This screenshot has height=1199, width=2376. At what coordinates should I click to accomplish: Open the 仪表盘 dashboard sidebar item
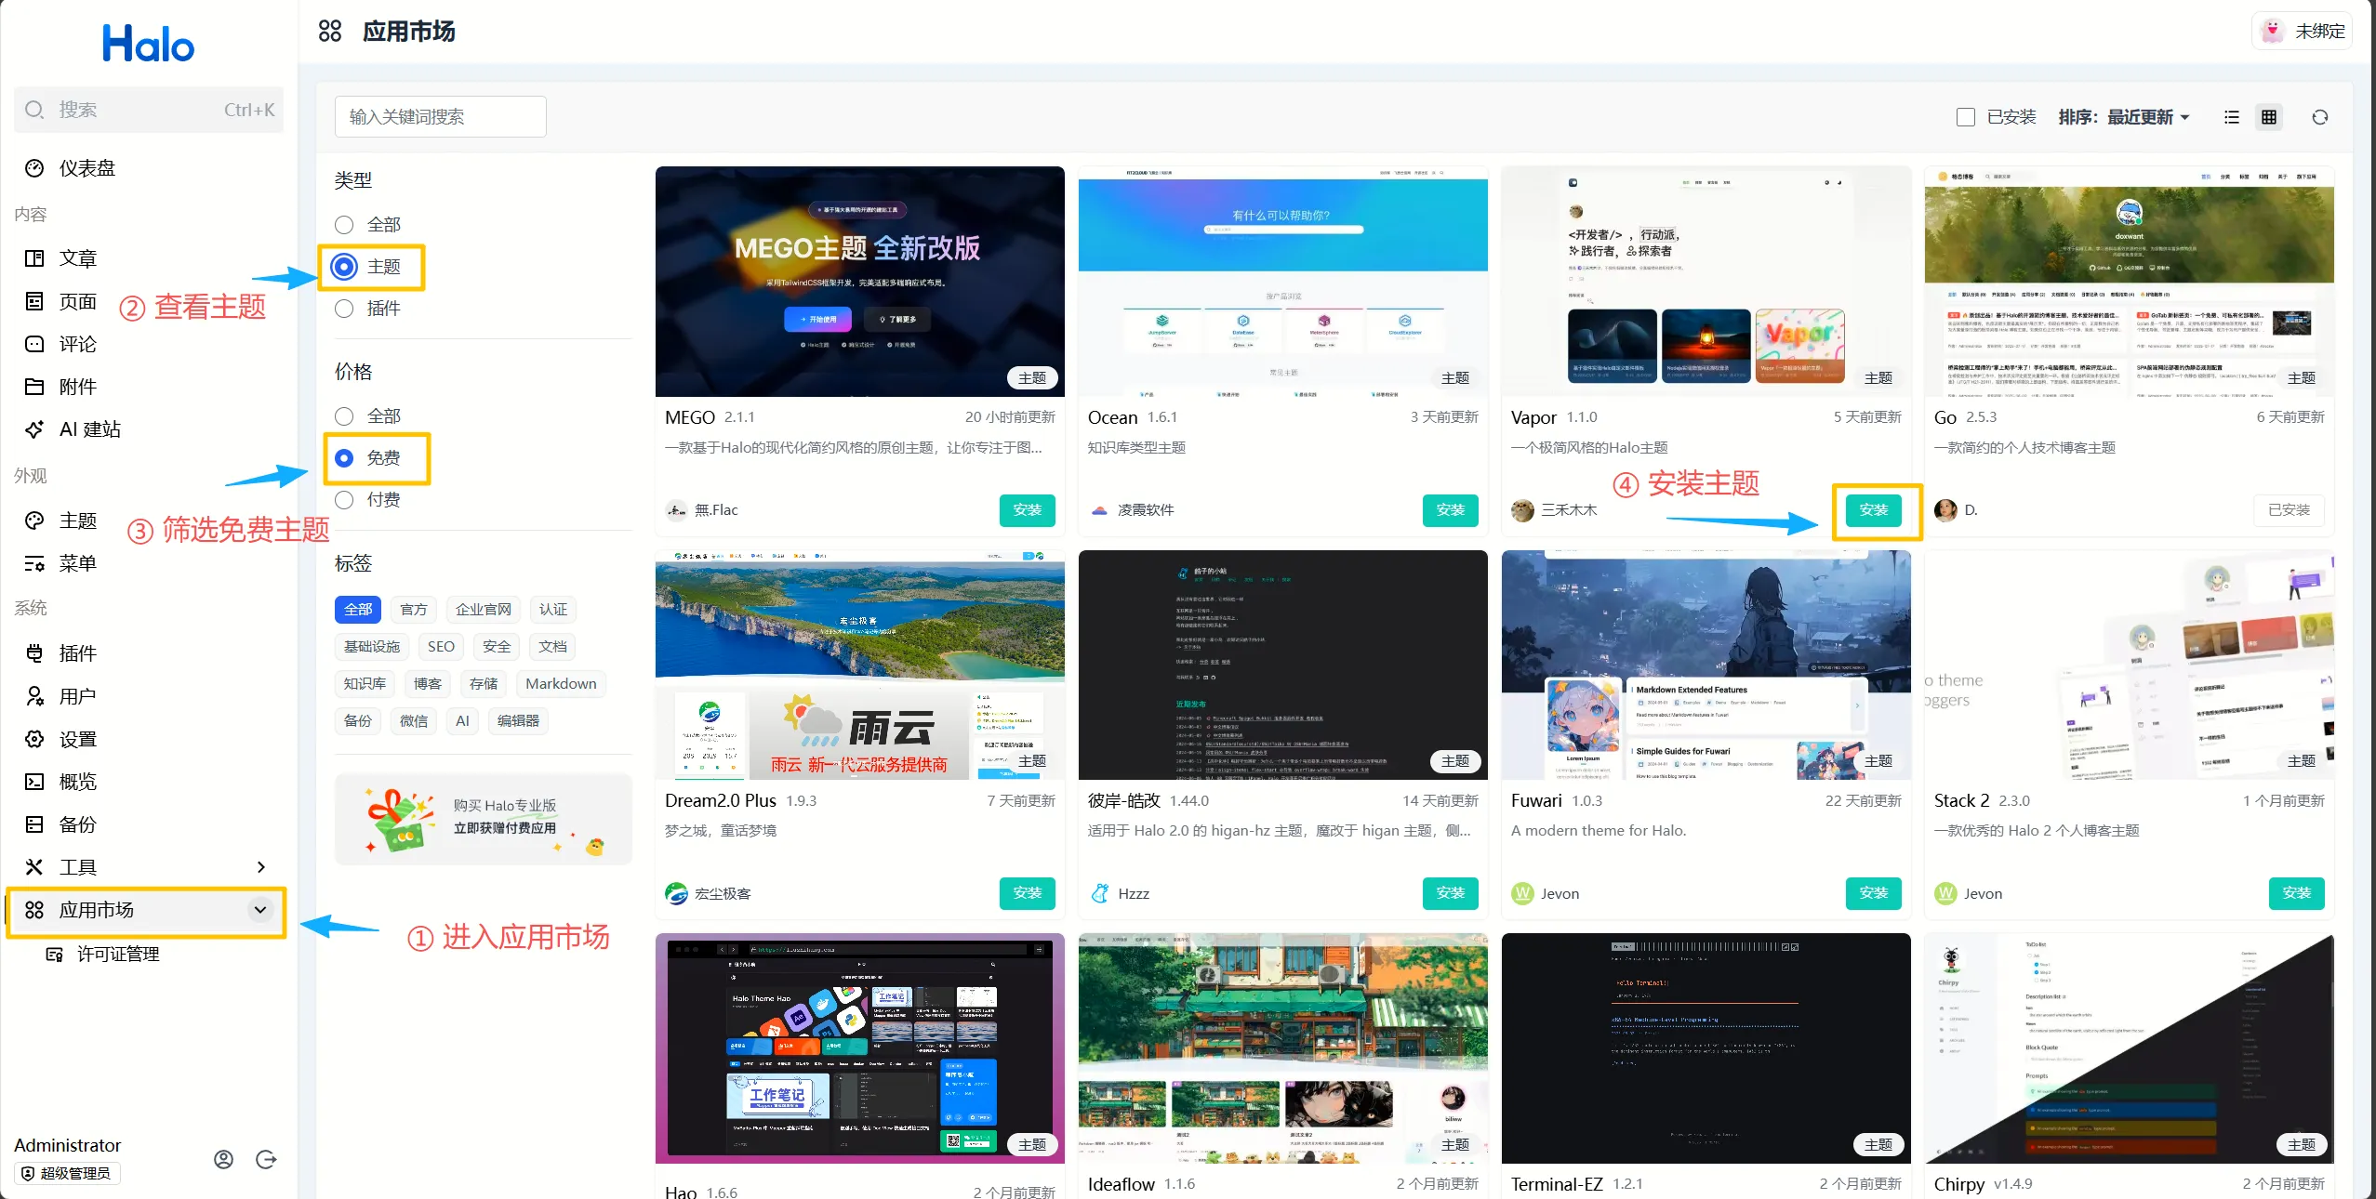click(x=86, y=168)
